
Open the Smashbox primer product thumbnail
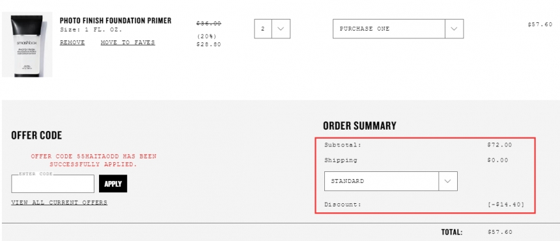click(x=27, y=45)
